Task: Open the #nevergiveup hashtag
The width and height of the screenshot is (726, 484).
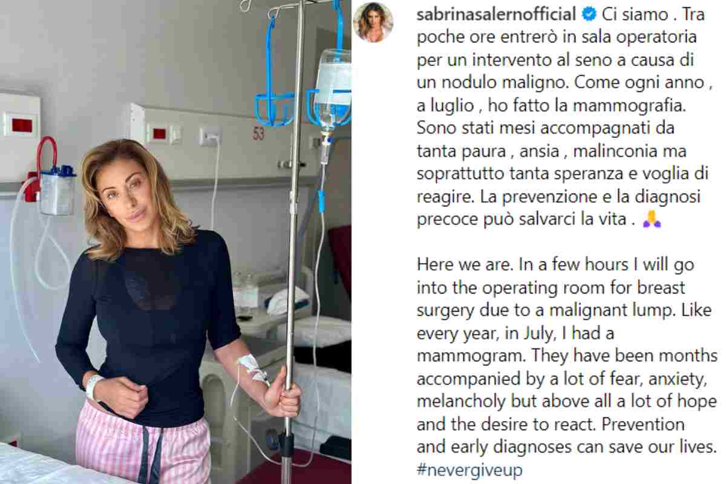Action: tap(469, 469)
